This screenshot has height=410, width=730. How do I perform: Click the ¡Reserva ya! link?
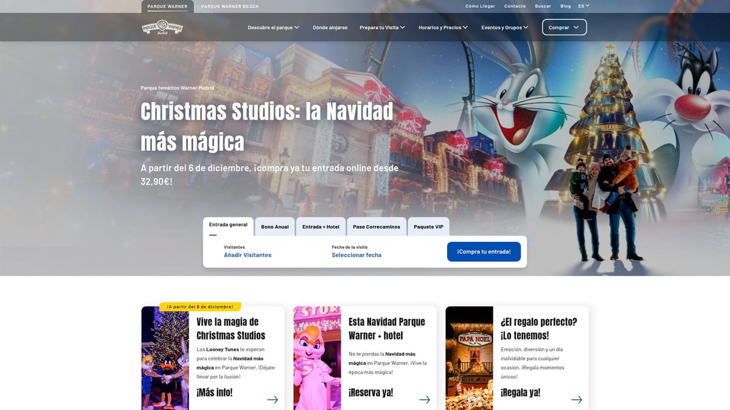pos(370,392)
